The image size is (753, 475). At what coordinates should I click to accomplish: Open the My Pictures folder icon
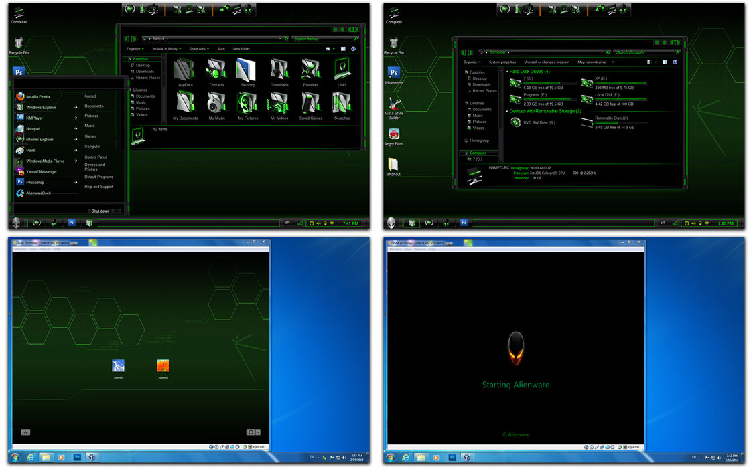coord(248,105)
